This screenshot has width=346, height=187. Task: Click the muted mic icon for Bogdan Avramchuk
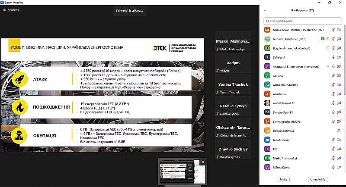pyautogui.click(x=333, y=48)
